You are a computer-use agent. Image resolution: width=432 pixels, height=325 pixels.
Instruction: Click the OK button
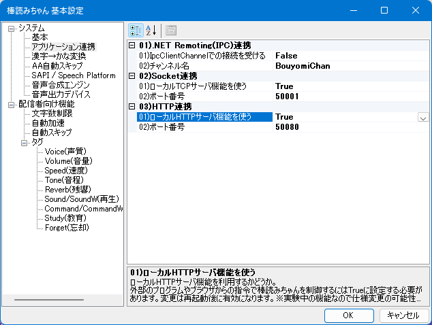pos(348,315)
